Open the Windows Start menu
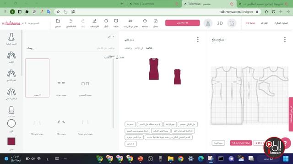The height and width of the screenshot is (164, 293). pos(286,159)
